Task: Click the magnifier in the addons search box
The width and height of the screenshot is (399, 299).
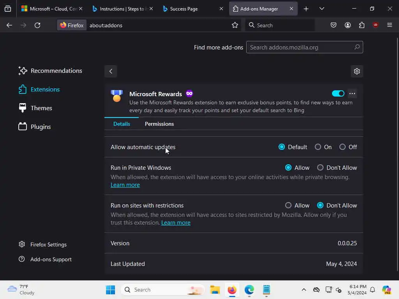Action: (x=357, y=47)
